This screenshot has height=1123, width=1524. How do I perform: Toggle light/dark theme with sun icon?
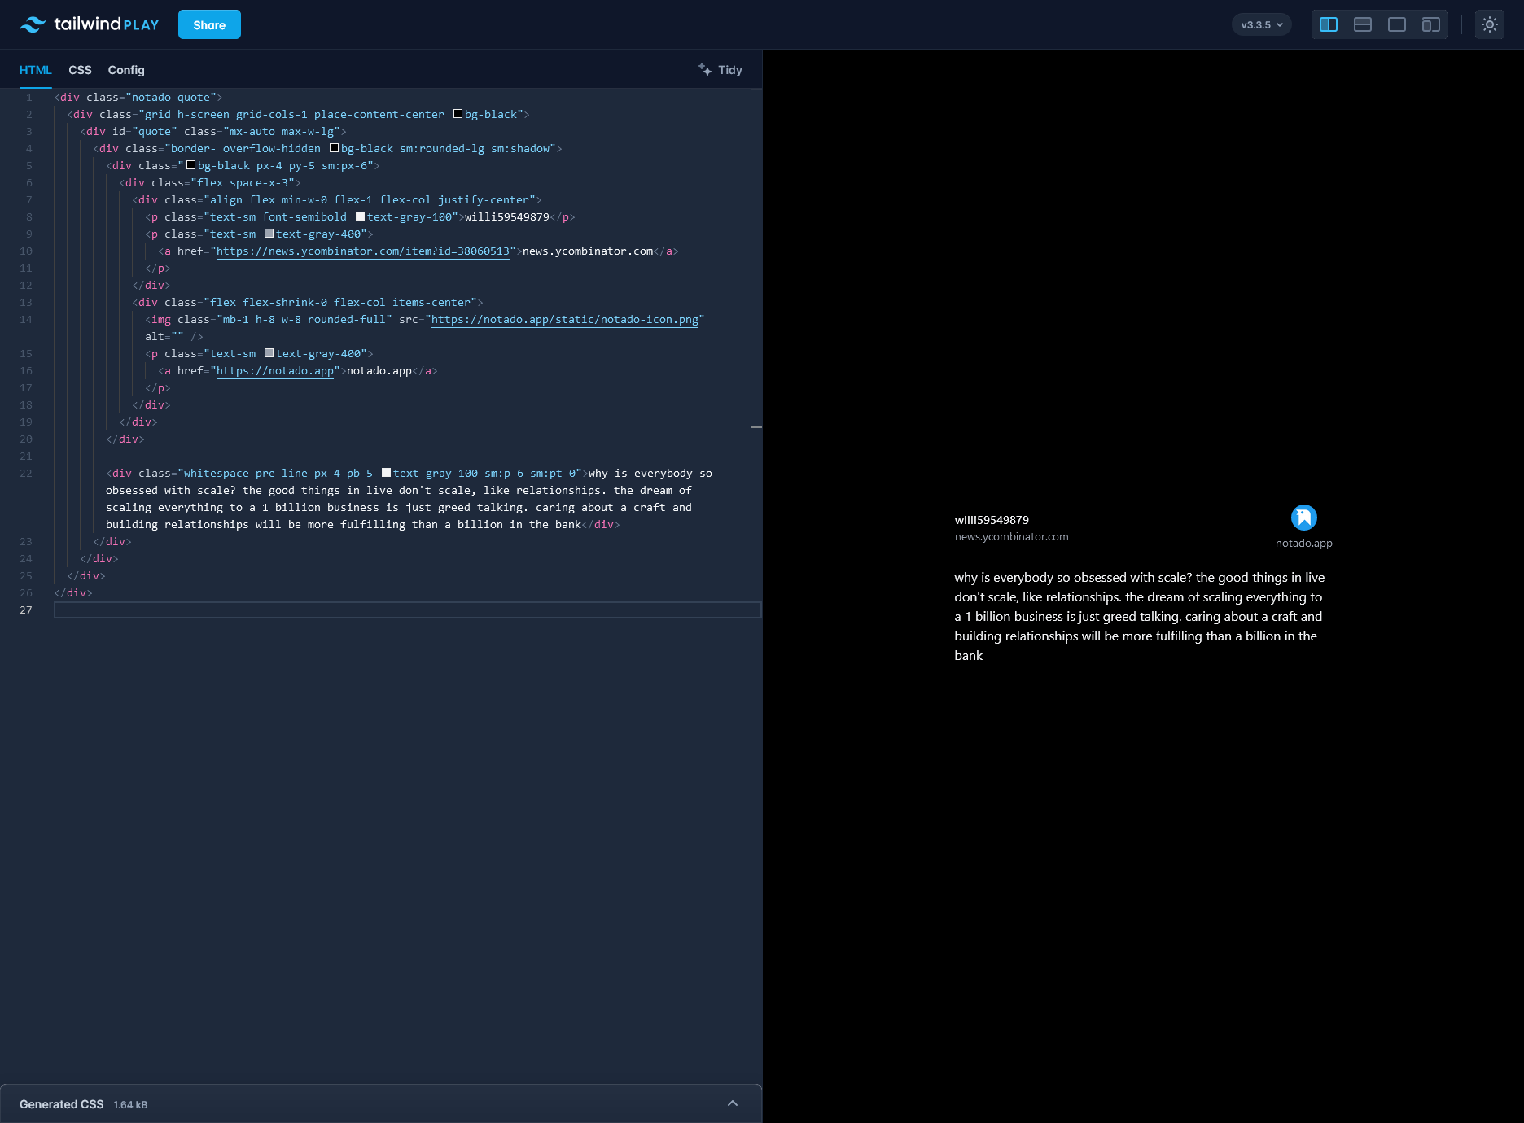pyautogui.click(x=1489, y=24)
